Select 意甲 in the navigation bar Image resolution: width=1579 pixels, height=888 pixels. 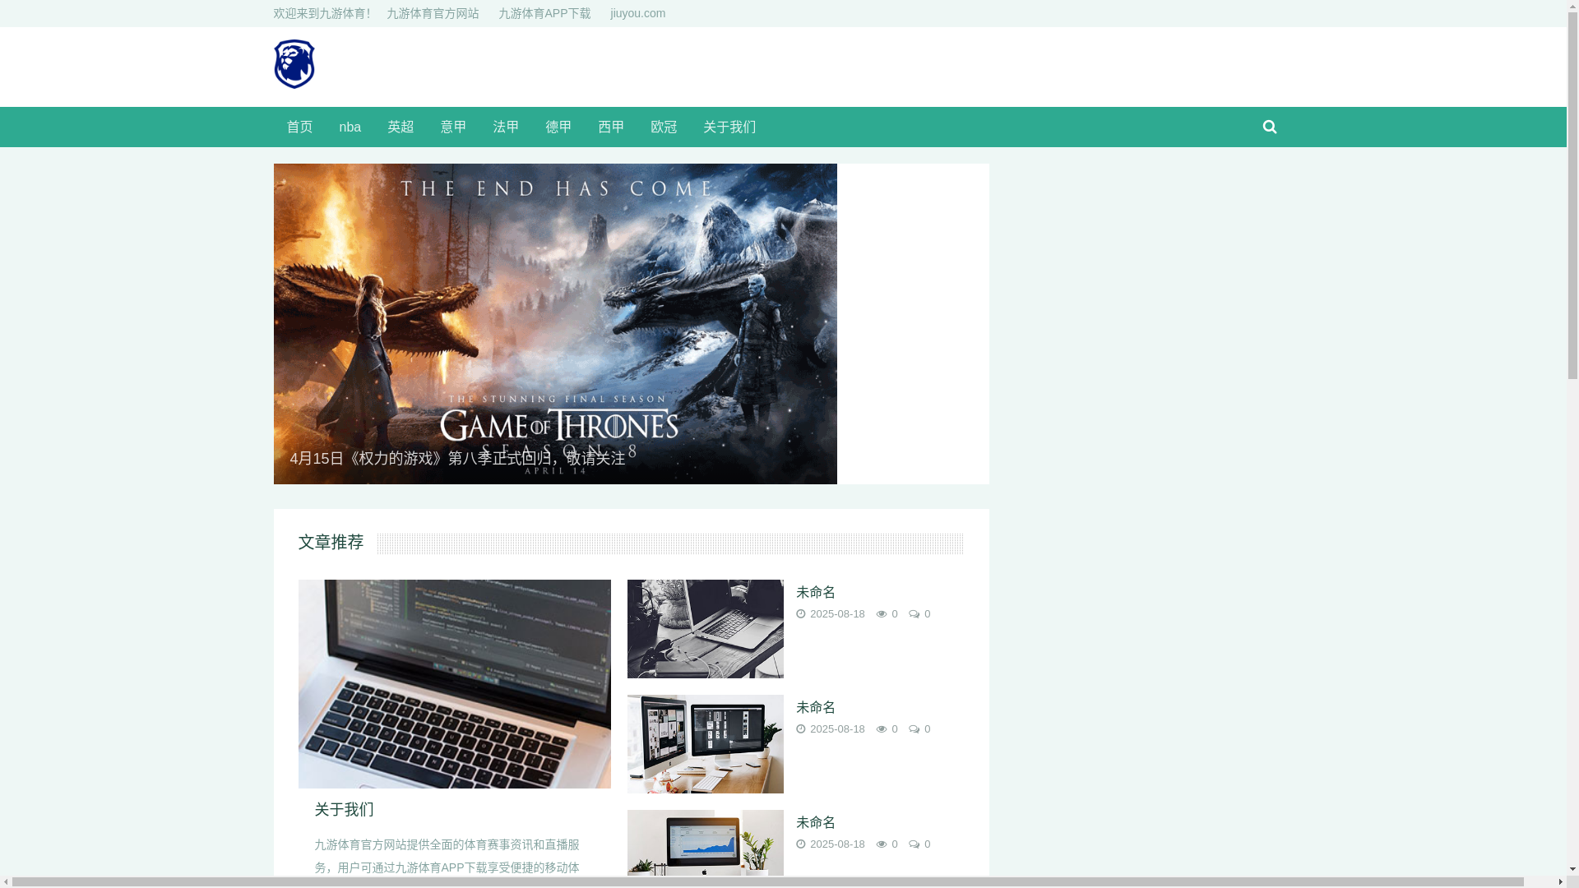click(x=453, y=127)
